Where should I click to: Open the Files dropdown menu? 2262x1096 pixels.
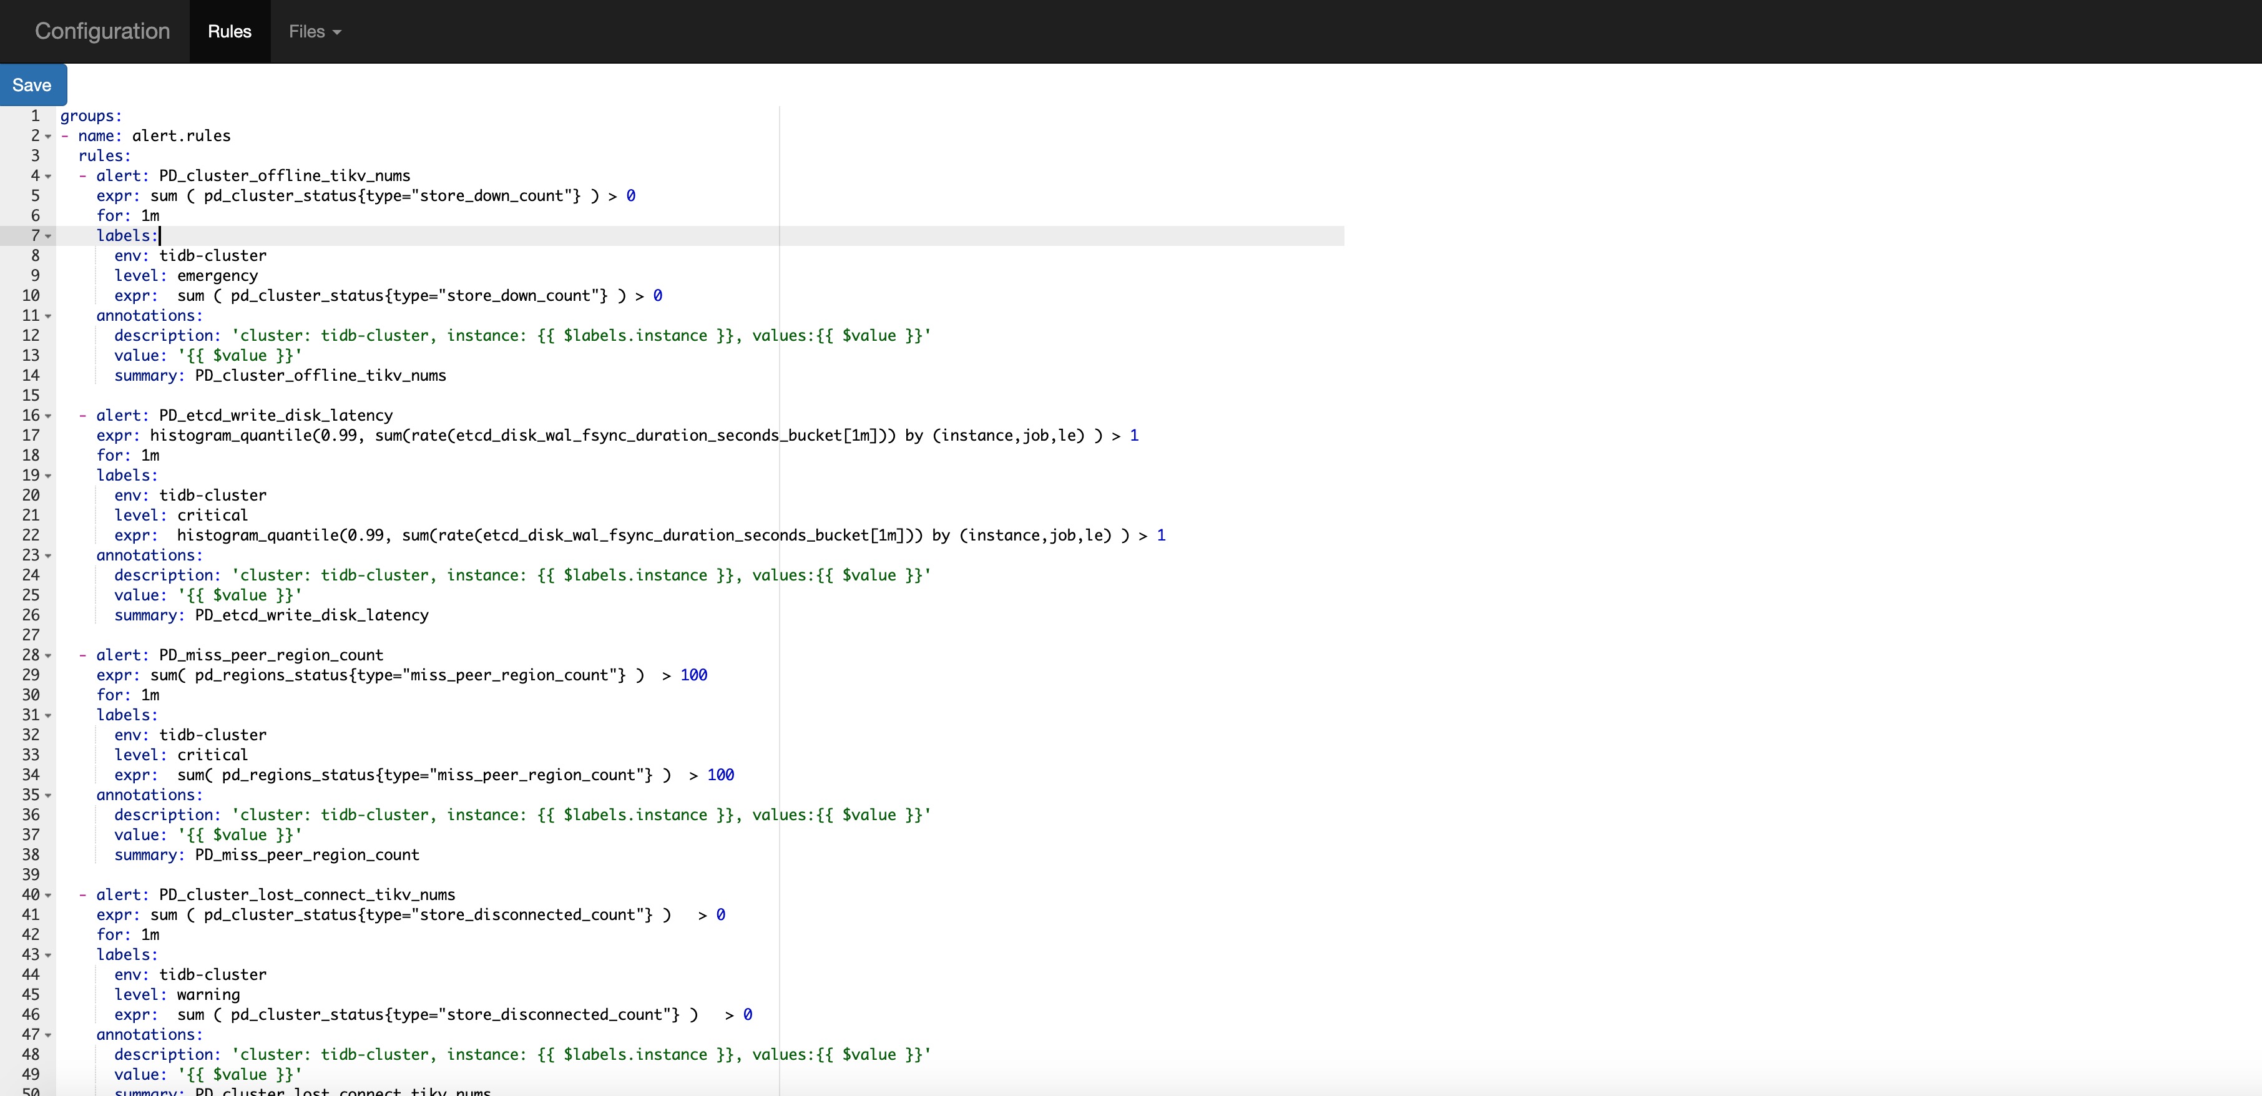point(315,32)
